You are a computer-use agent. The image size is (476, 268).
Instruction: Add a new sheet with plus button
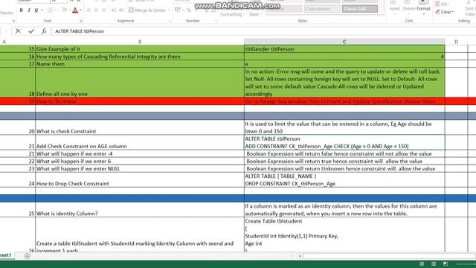[x=27, y=256]
